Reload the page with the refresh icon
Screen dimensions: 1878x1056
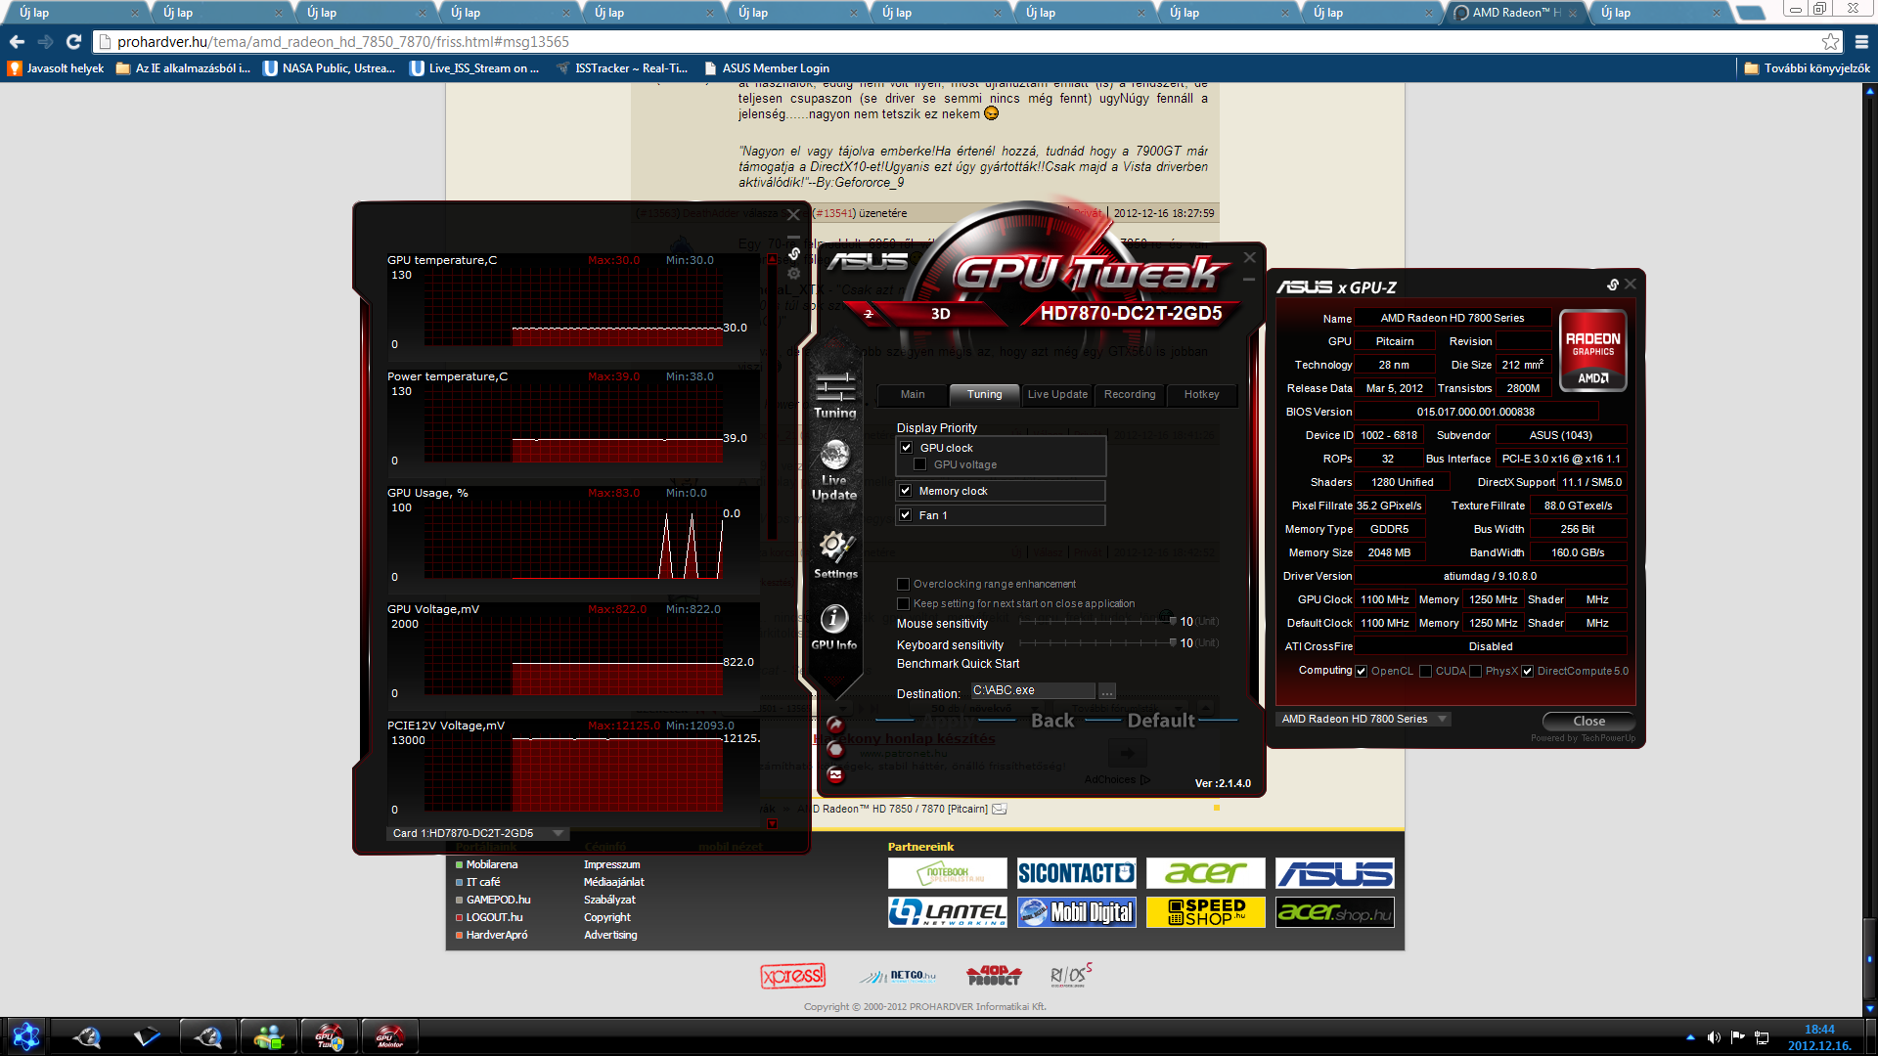point(73,42)
